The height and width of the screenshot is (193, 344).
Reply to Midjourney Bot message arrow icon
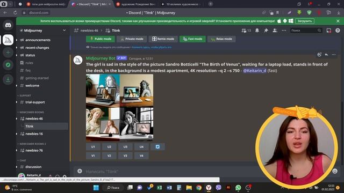tap(326, 55)
